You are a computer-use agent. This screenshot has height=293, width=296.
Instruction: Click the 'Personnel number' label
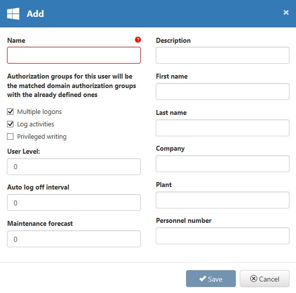(x=184, y=220)
